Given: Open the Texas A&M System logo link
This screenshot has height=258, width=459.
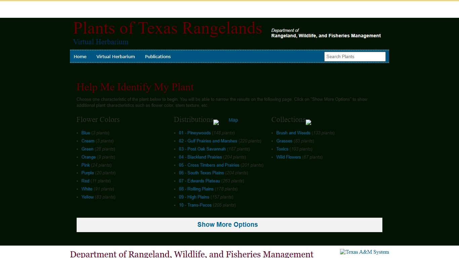Looking at the screenshot, I should pyautogui.click(x=364, y=252).
